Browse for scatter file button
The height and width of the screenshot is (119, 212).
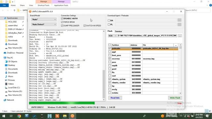[x=180, y=36]
